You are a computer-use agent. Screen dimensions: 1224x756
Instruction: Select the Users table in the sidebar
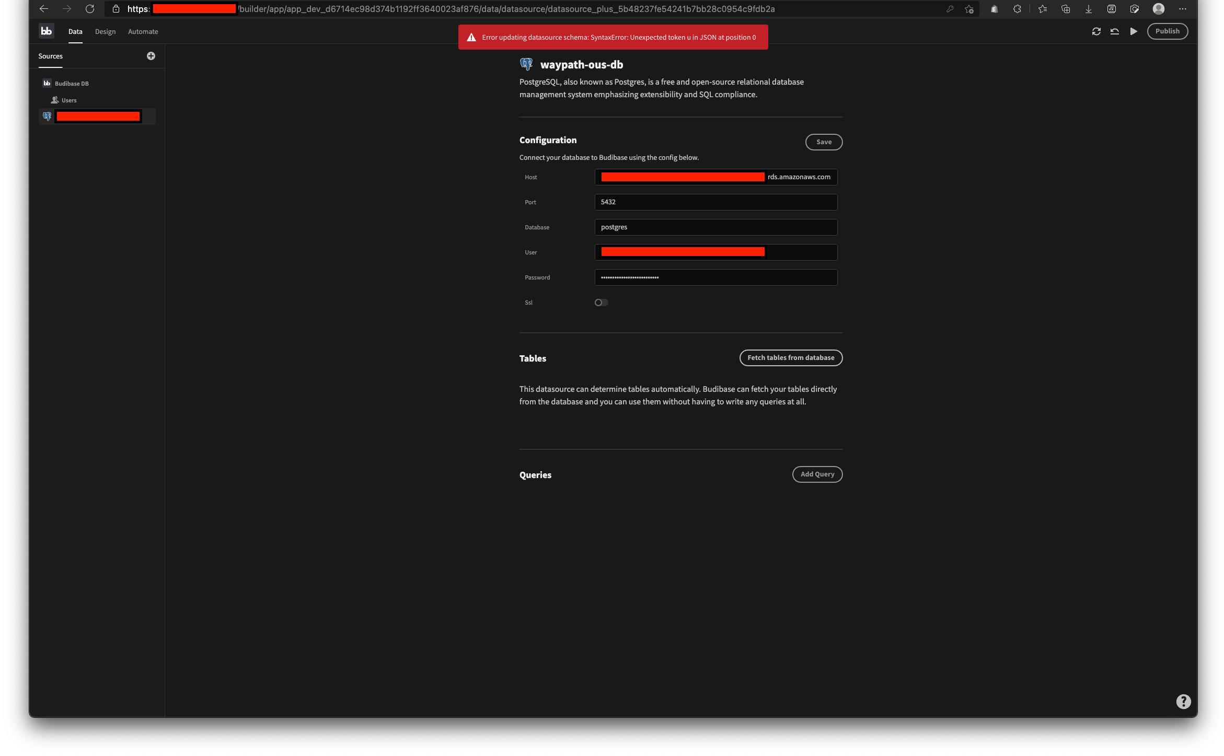coord(69,100)
